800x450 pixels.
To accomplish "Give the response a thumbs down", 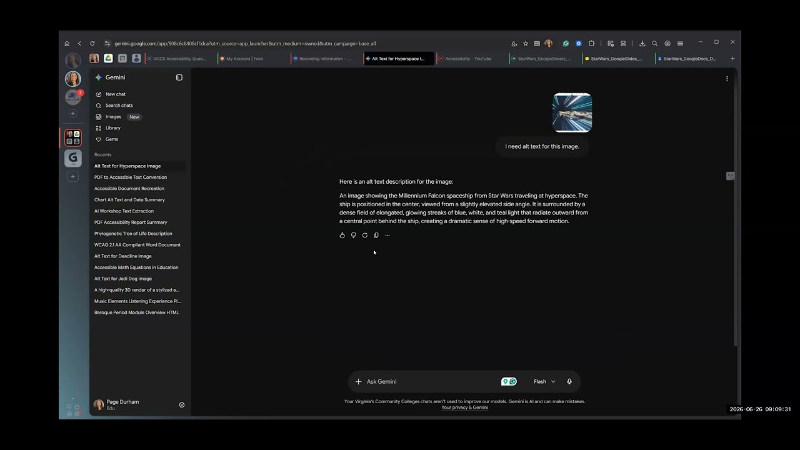I will 353,236.
